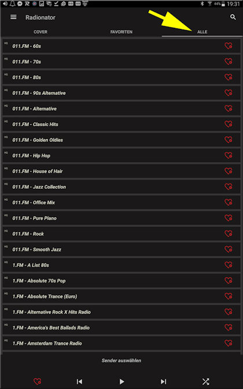Open the Bluetooth status bar icon

(x=202, y=3)
